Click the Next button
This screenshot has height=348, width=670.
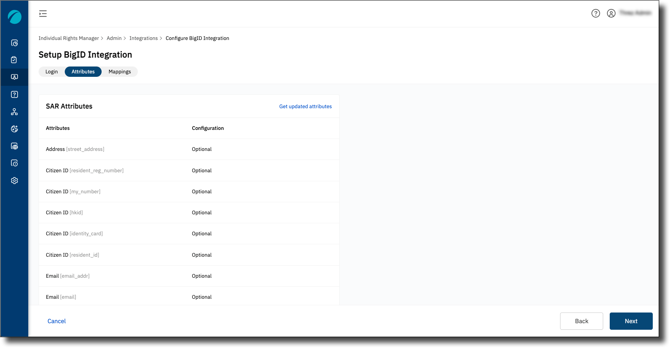coord(631,321)
